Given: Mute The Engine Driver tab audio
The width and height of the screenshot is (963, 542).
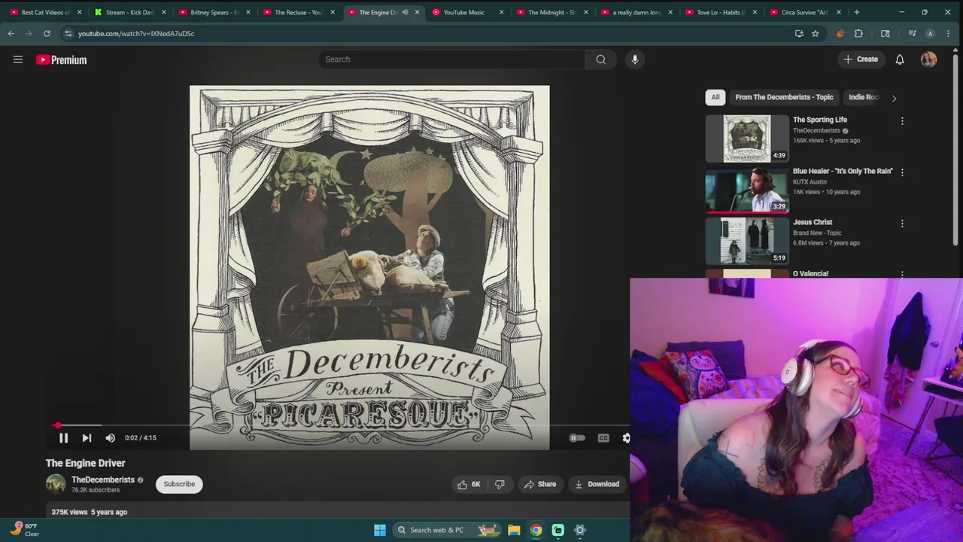Looking at the screenshot, I should point(405,12).
